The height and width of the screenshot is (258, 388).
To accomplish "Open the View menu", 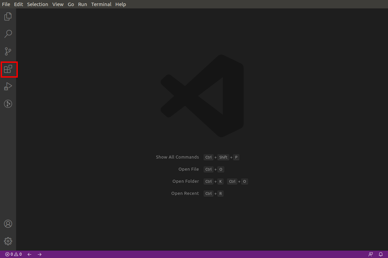I will click(58, 4).
